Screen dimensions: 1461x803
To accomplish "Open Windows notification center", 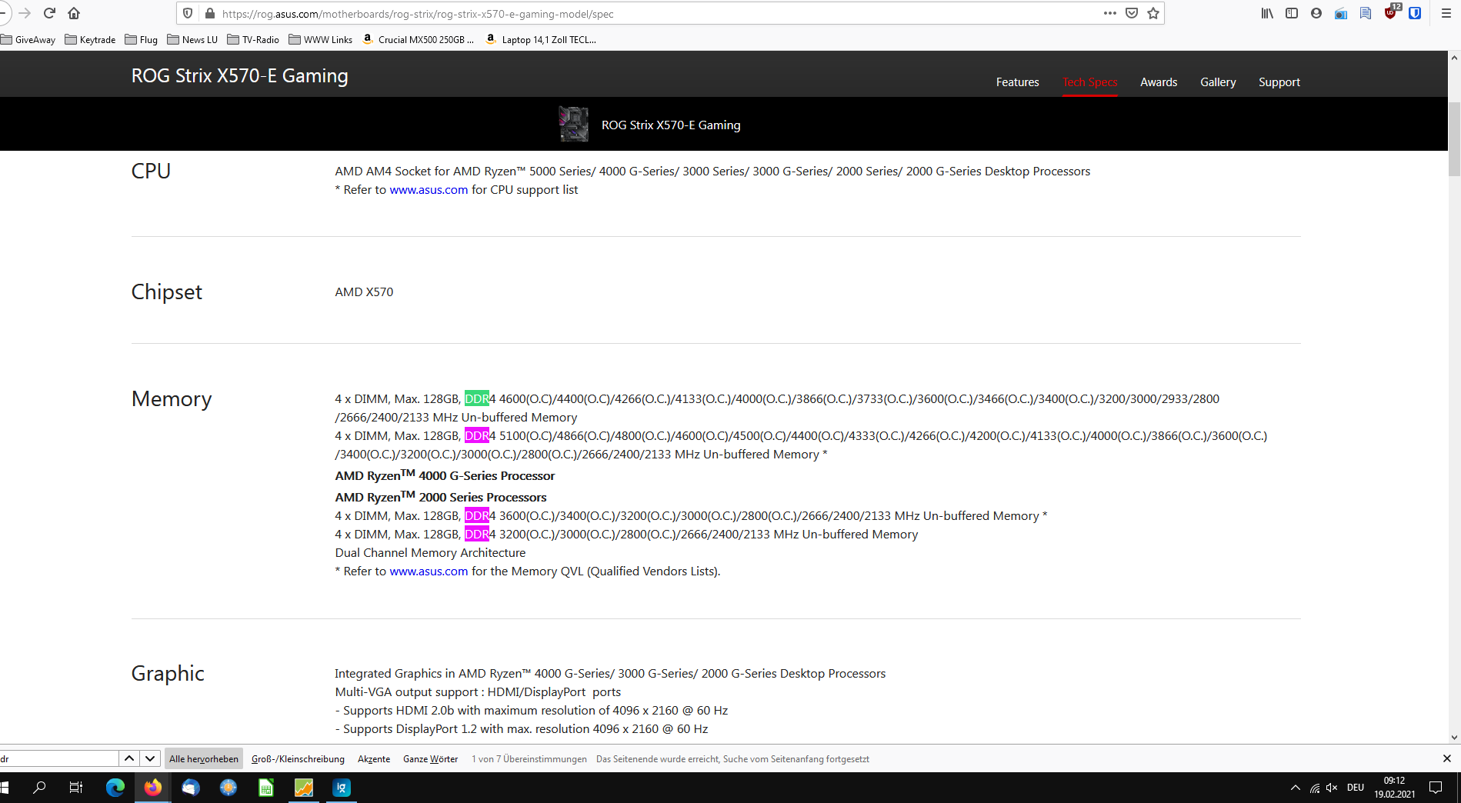I will [x=1436, y=788].
